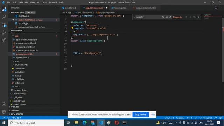Open the Go menu
224x126 pixels.
39,2
